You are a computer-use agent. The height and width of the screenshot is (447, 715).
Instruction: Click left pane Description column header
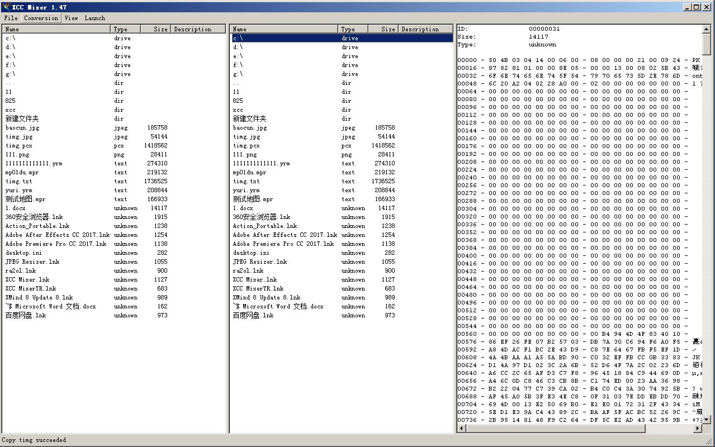[x=198, y=29]
